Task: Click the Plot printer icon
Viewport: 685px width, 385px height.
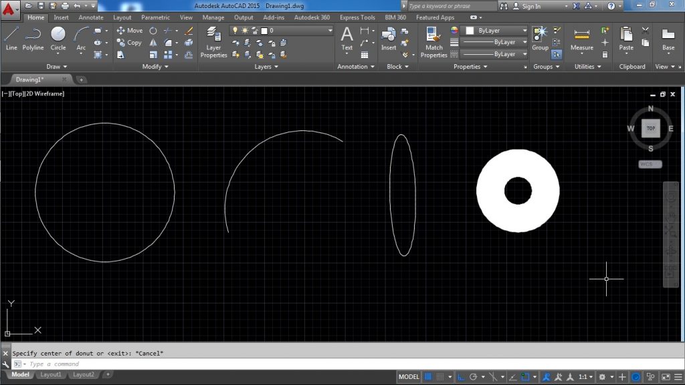Action: point(65,5)
